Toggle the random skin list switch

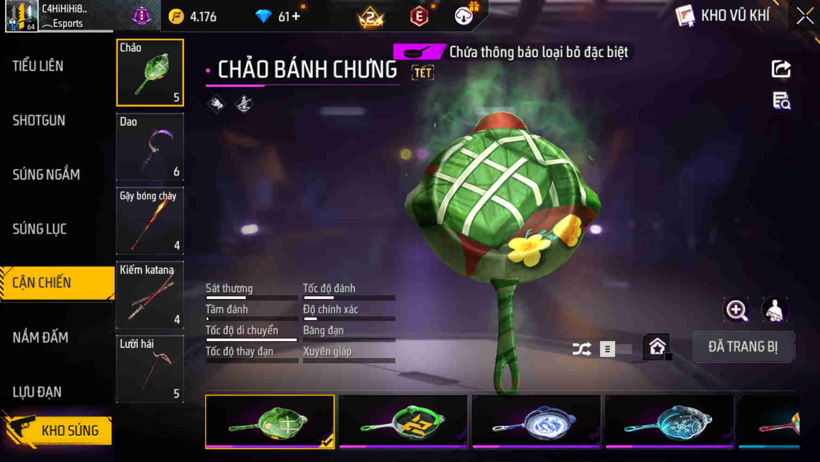point(615,349)
